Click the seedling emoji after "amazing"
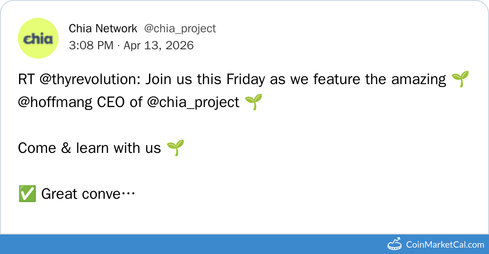Screen dimensions: 489x254 coord(460,79)
